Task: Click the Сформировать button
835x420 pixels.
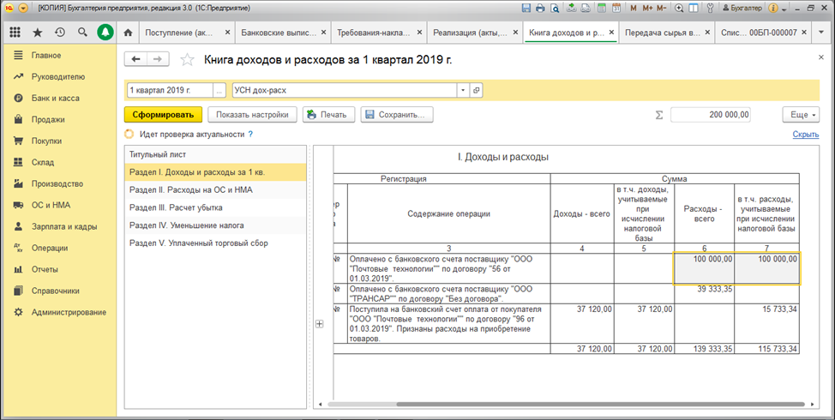Action: click(164, 115)
